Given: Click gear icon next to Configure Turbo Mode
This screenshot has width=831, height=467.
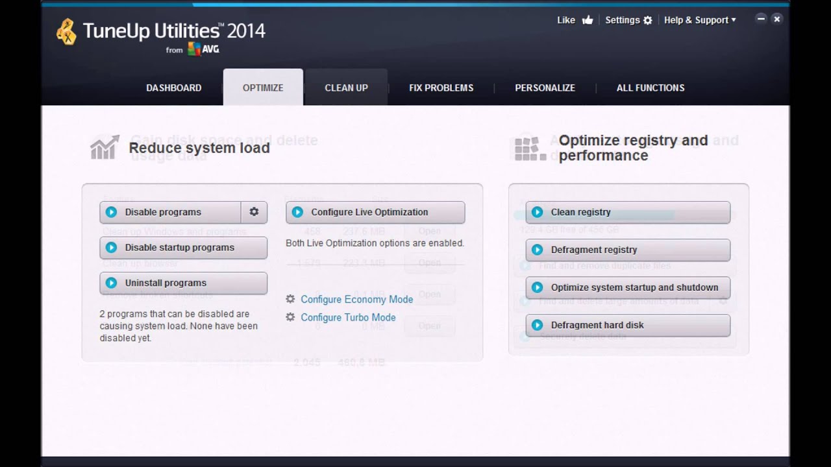Looking at the screenshot, I should [x=290, y=317].
